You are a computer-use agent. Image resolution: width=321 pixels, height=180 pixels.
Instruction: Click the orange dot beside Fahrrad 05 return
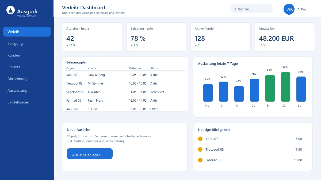click(200, 160)
